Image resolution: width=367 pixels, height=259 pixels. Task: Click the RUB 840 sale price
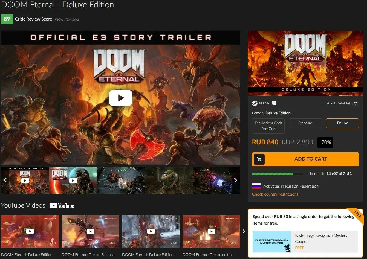(x=265, y=142)
